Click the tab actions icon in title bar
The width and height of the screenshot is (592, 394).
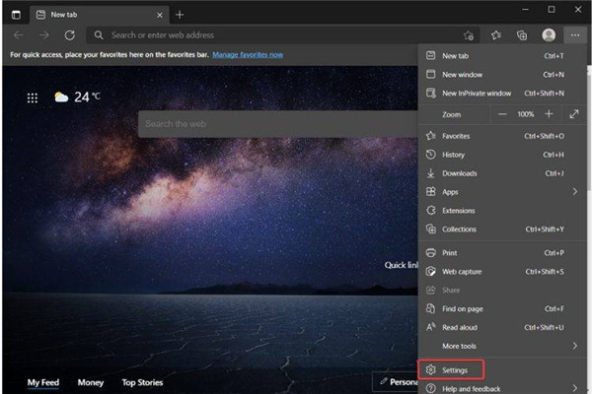[x=15, y=15]
